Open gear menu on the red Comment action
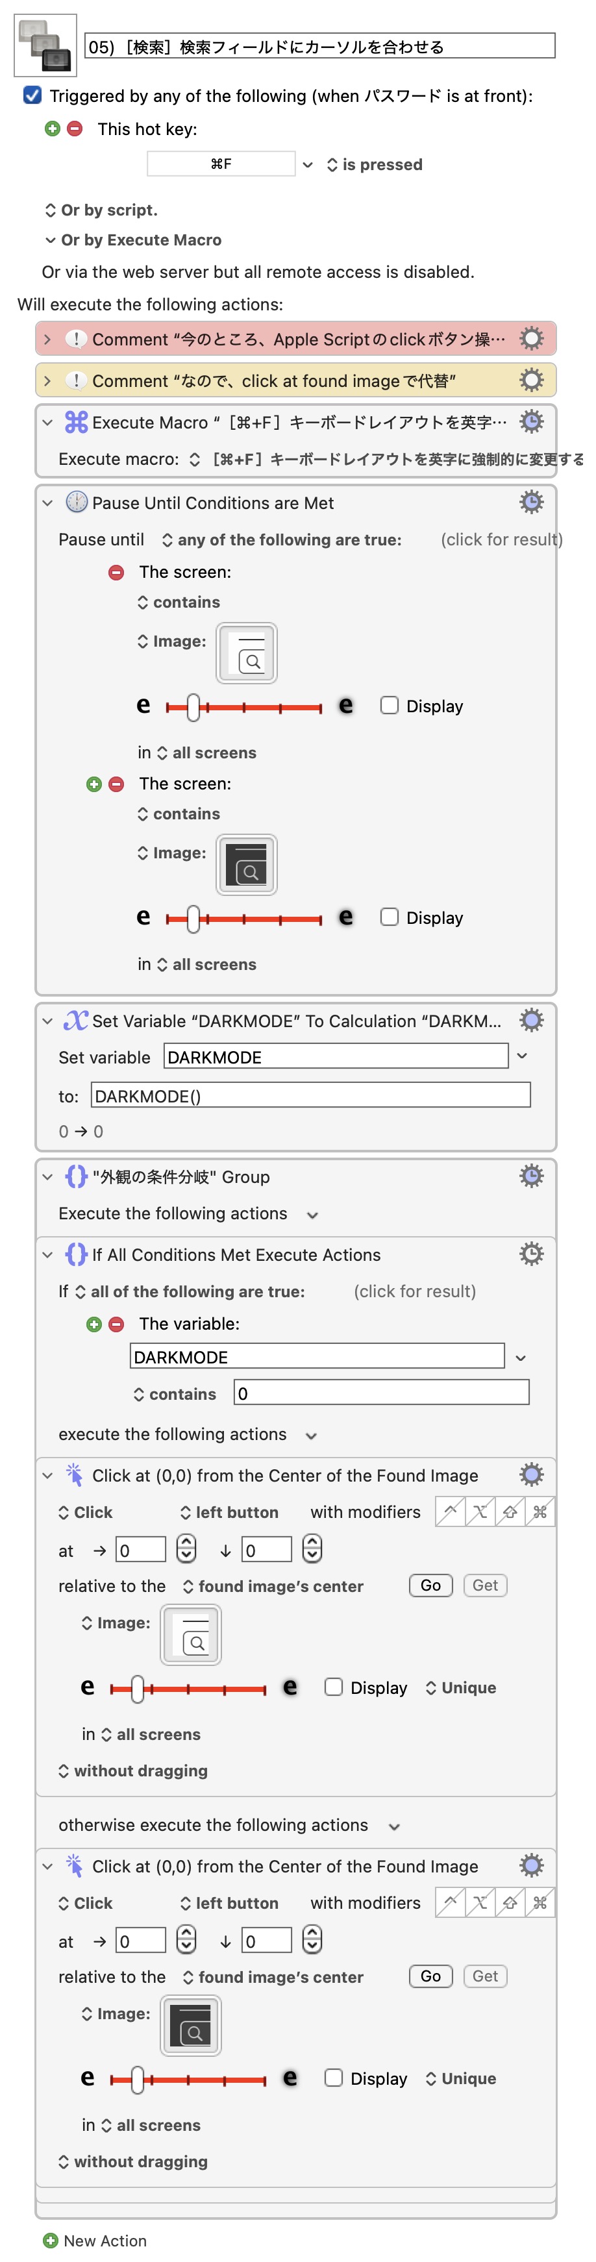This screenshot has height=2262, width=596. (530, 339)
